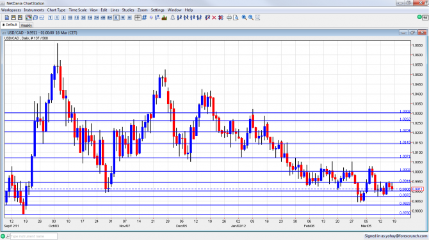Switch to the Weekly tab

tap(26, 26)
